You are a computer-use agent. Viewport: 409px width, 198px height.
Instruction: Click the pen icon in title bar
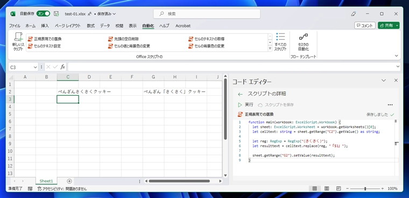coord(354,13)
